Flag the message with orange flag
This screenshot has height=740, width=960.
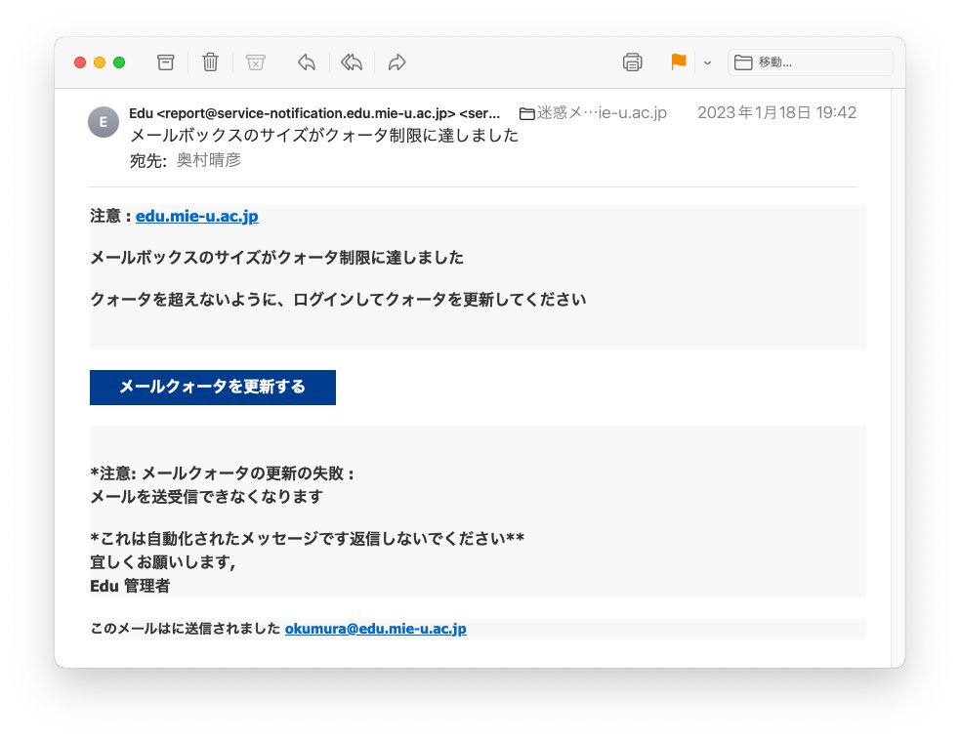pyautogui.click(x=679, y=62)
